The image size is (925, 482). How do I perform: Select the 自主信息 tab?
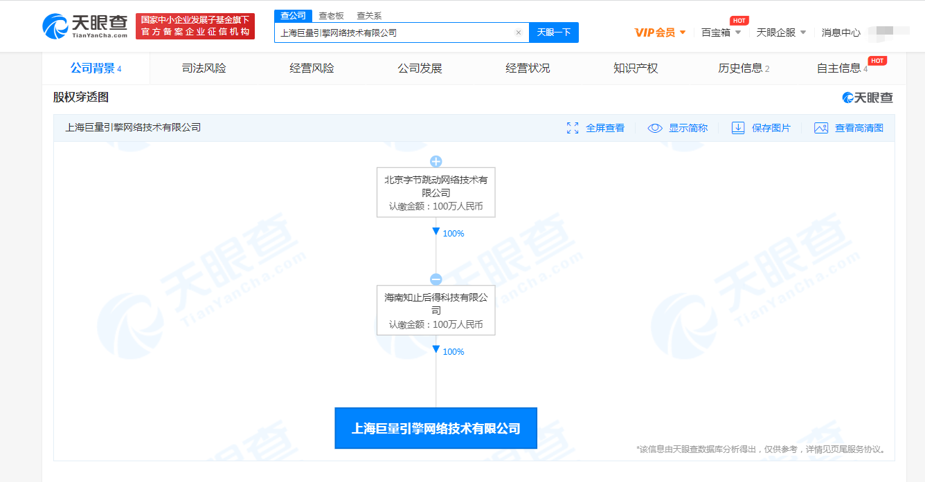[x=842, y=68]
